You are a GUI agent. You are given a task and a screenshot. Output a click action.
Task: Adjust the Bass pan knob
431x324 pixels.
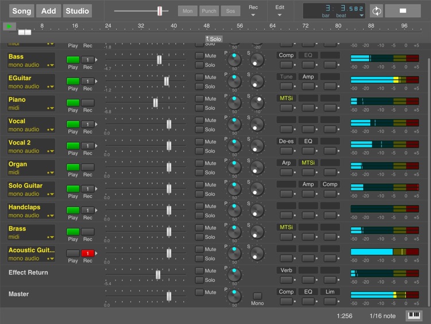coord(234,60)
